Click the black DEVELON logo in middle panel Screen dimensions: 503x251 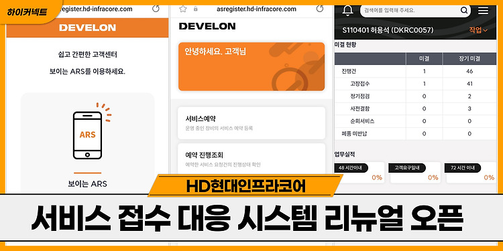coord(207,26)
